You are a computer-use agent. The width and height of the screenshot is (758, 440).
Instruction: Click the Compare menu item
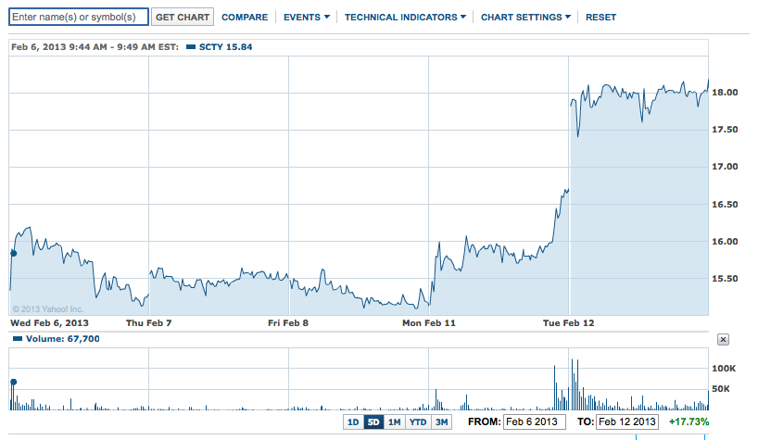click(245, 18)
